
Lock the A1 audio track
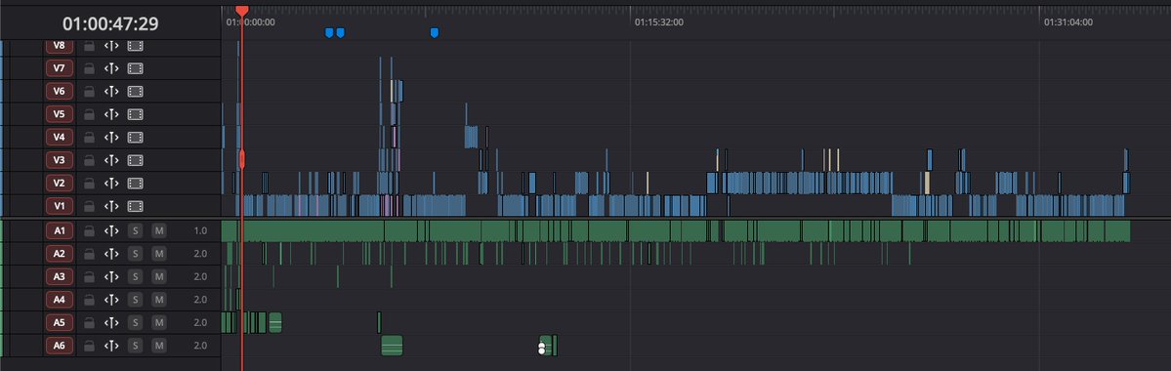tap(89, 231)
